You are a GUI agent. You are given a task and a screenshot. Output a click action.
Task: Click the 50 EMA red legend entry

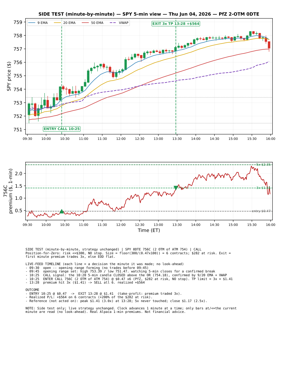tap(93, 23)
